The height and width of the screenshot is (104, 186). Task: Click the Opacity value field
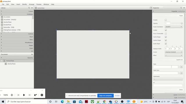tap(167, 23)
